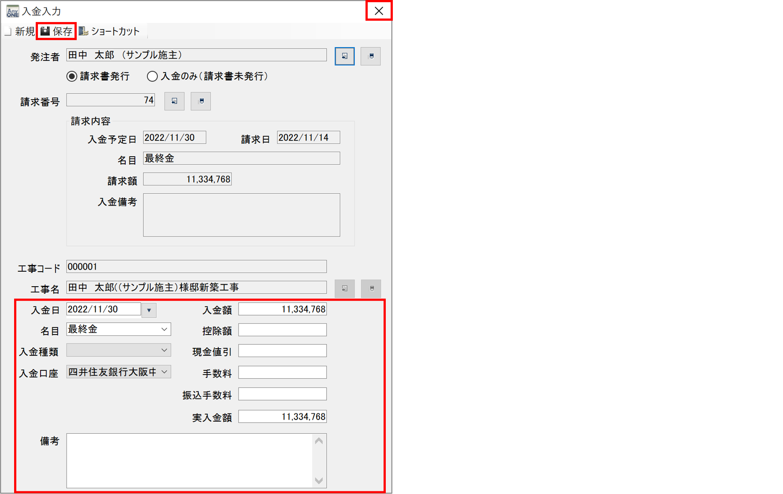This screenshot has height=494, width=783.
Task: Expand the 名目 combo box showing 最終金
Action: point(164,329)
